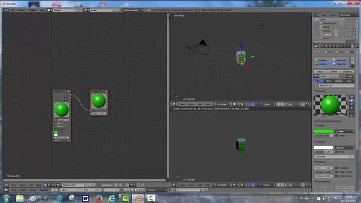
Task: Open the CookTorr specular shader dropdown
Action: 345,148
